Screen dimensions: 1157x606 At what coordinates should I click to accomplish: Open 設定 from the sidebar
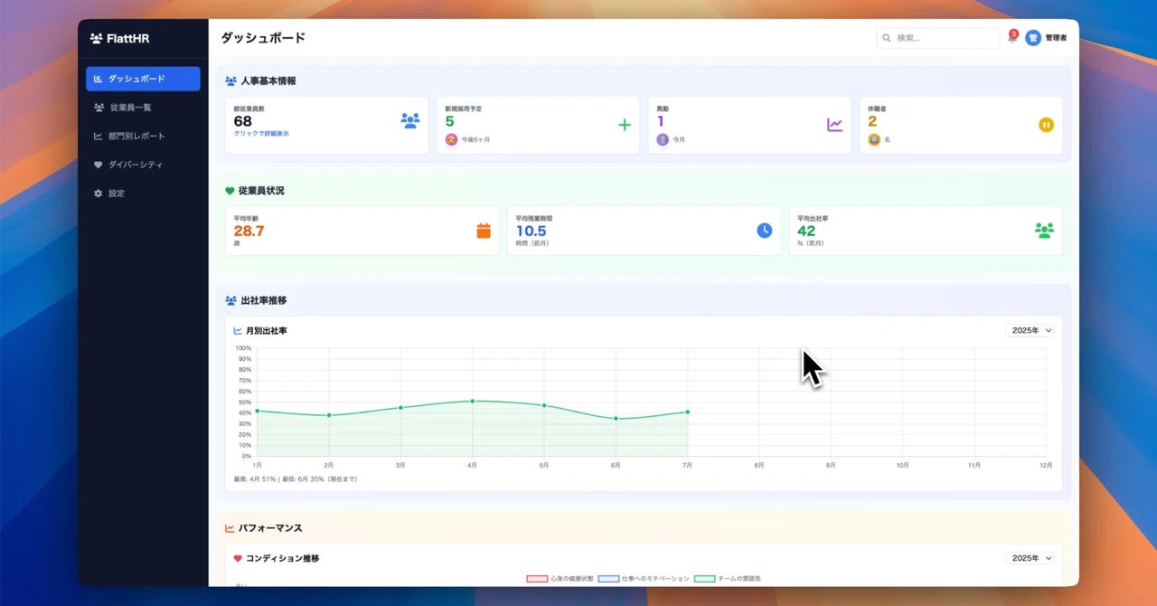pos(143,194)
